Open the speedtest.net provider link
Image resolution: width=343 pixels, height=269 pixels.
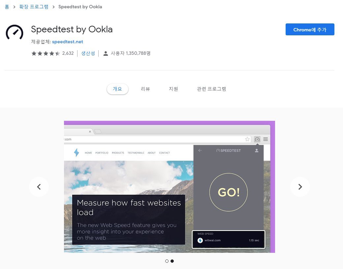[x=67, y=42]
